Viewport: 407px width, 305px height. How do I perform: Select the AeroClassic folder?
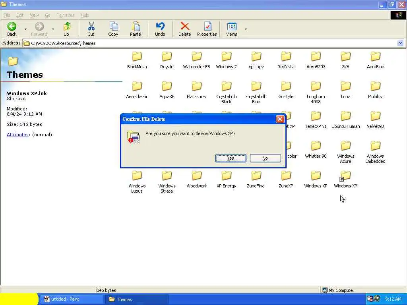point(137,90)
